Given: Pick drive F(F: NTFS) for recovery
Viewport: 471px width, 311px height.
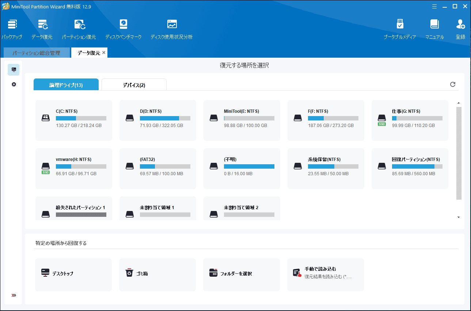Looking at the screenshot, I should (326, 120).
